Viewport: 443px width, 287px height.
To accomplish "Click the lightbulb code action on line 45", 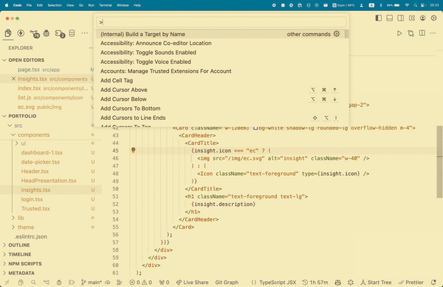I will pos(134,150).
